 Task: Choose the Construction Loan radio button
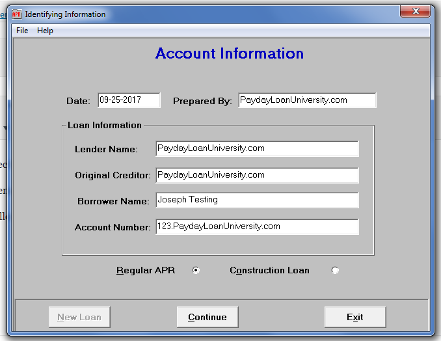(335, 271)
